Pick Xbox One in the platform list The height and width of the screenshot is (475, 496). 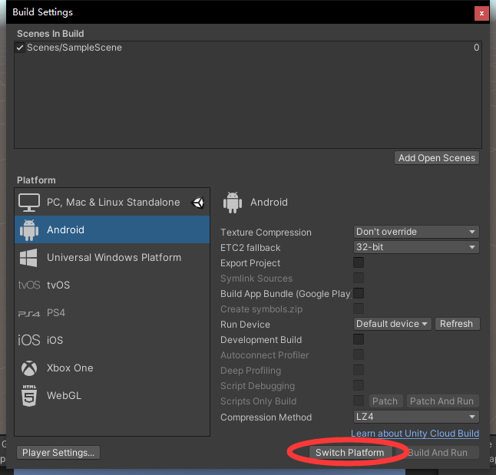tap(112, 368)
